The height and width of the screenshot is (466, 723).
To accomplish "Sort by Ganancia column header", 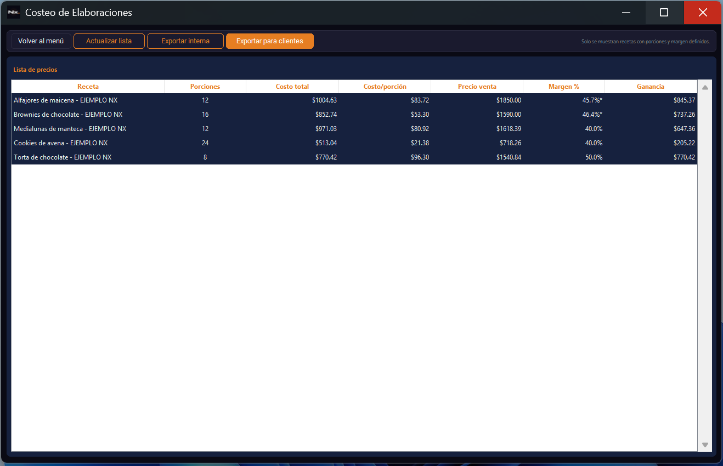I will [x=651, y=87].
